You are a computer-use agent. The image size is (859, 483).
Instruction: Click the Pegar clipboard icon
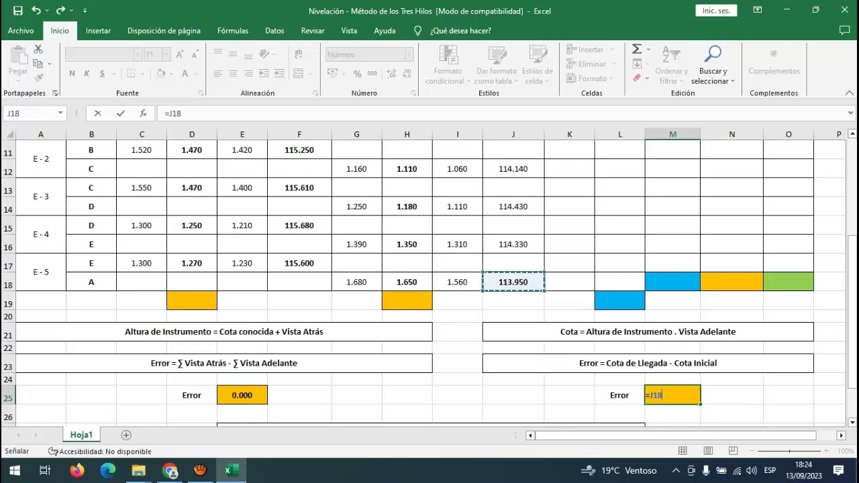click(18, 56)
